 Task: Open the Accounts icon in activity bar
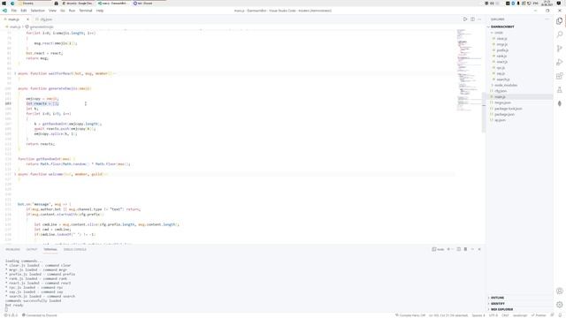[x=560, y=291]
